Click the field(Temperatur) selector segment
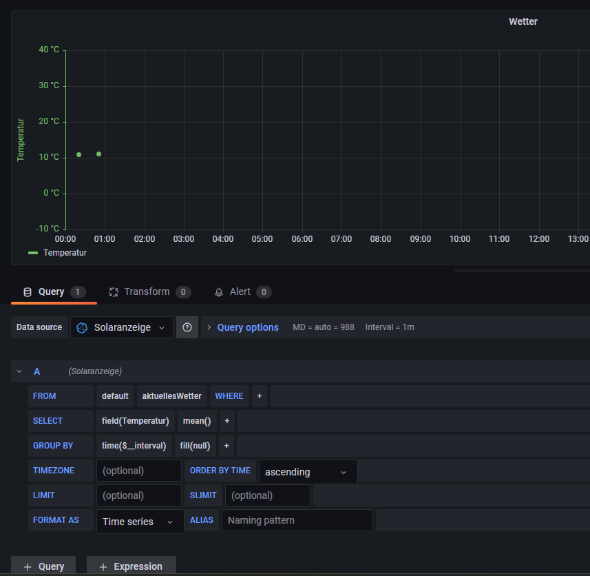The height and width of the screenshot is (576, 590). (x=135, y=421)
